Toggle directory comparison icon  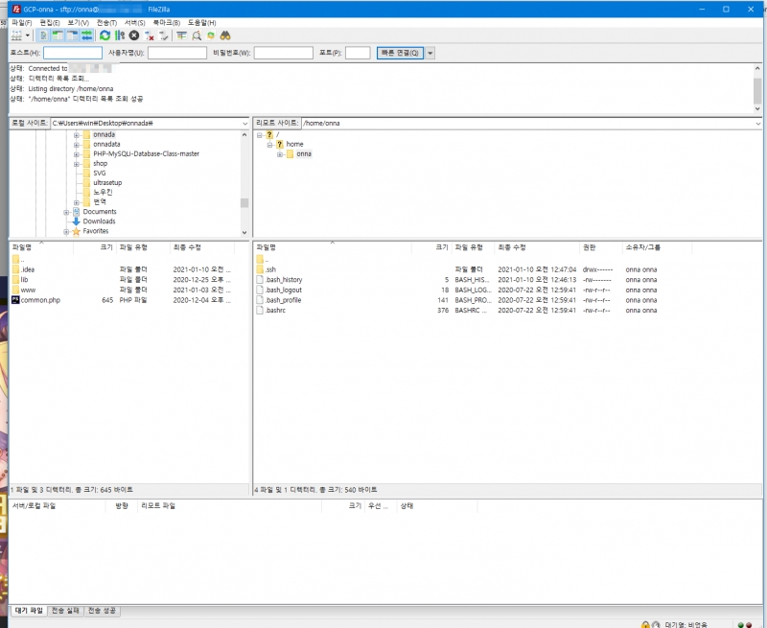coord(197,35)
